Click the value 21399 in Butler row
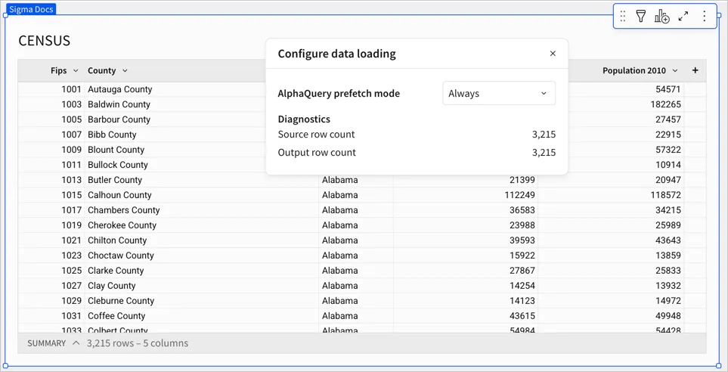Image resolution: width=728 pixels, height=372 pixels. pyautogui.click(x=522, y=180)
